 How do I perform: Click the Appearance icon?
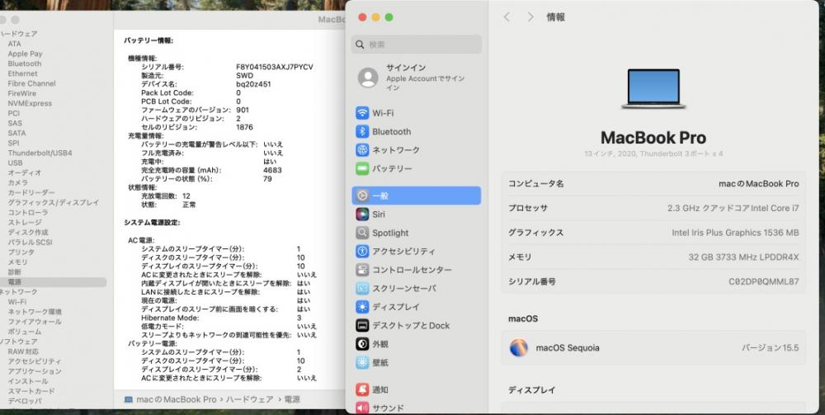click(362, 344)
